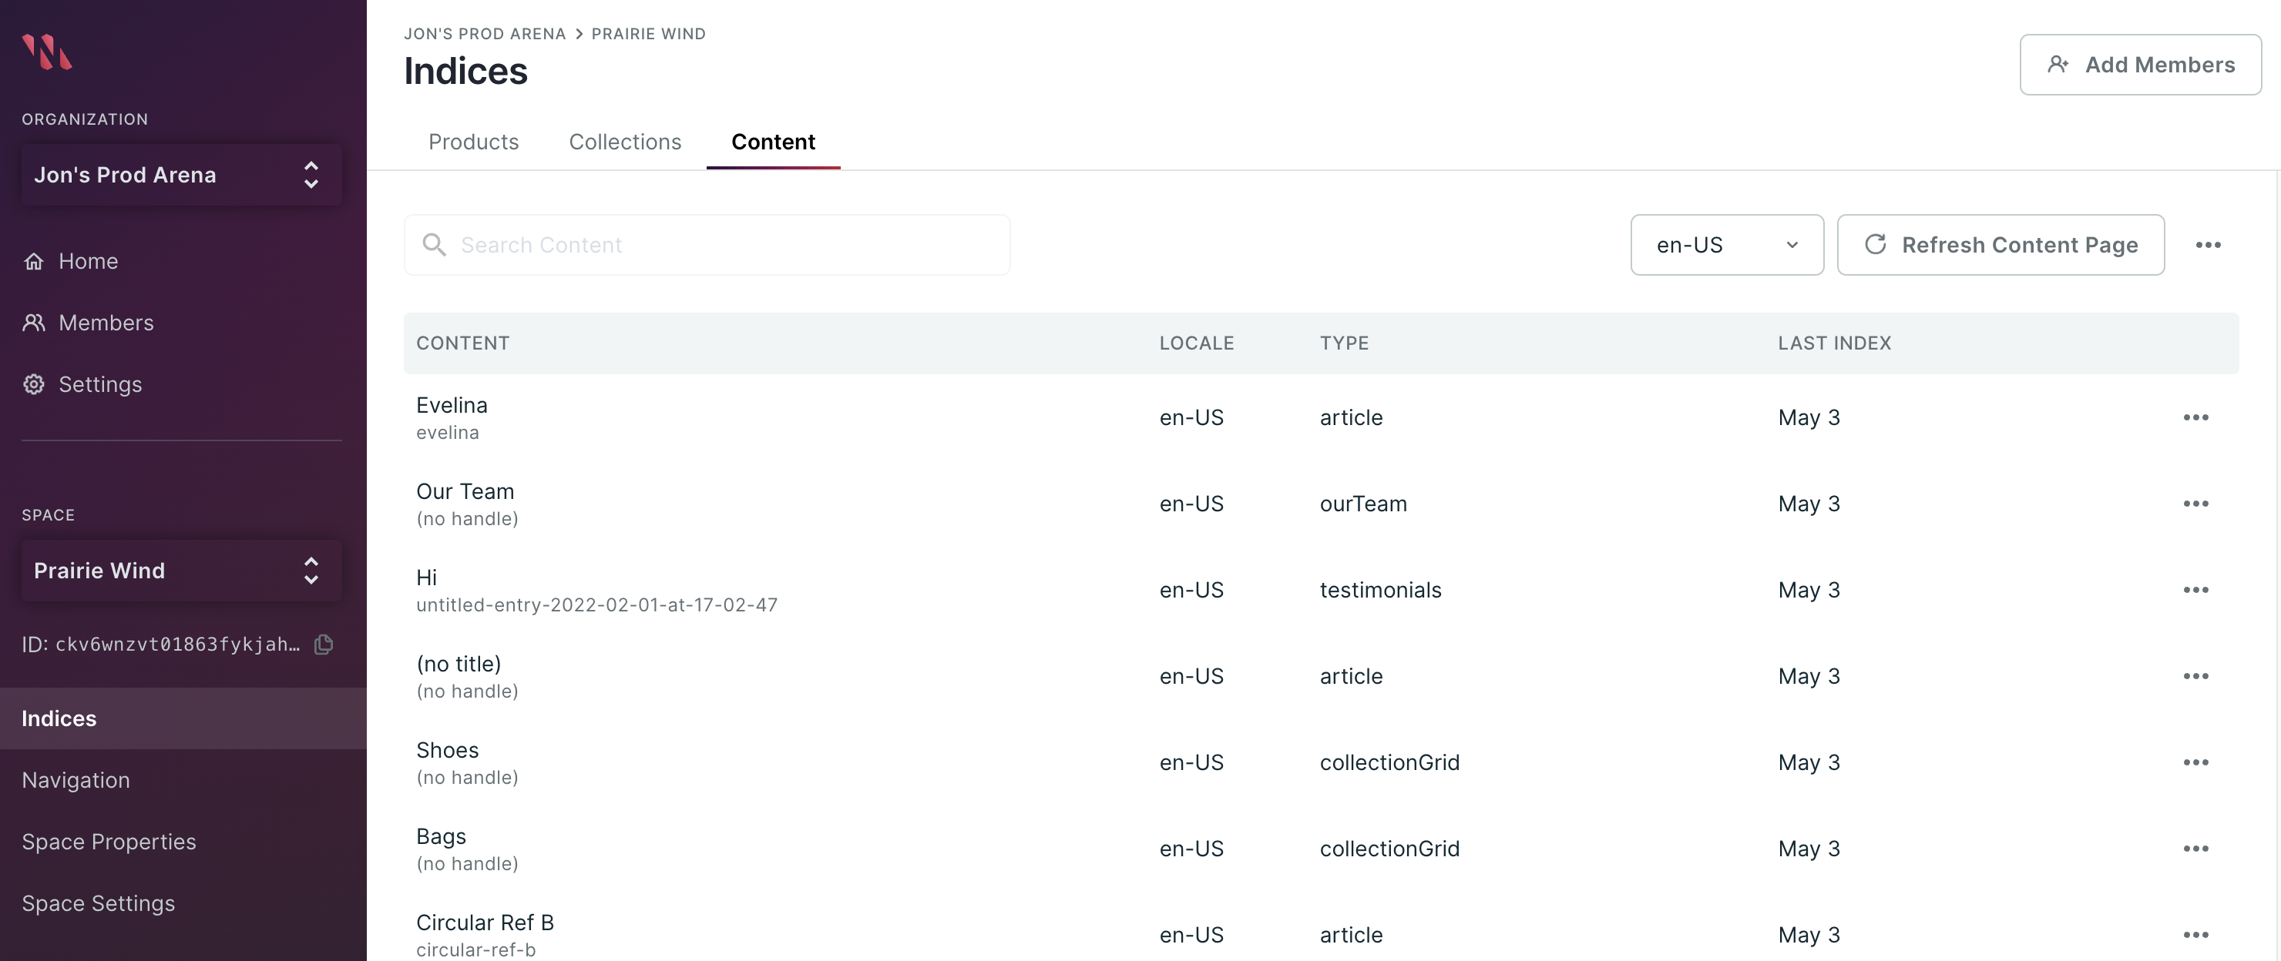Switch to the Collections tab
This screenshot has width=2281, height=961.
point(624,142)
